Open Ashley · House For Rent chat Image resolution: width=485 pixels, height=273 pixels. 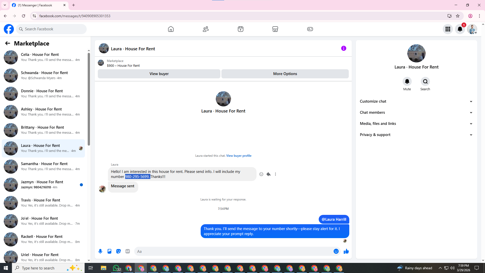pyautogui.click(x=43, y=112)
